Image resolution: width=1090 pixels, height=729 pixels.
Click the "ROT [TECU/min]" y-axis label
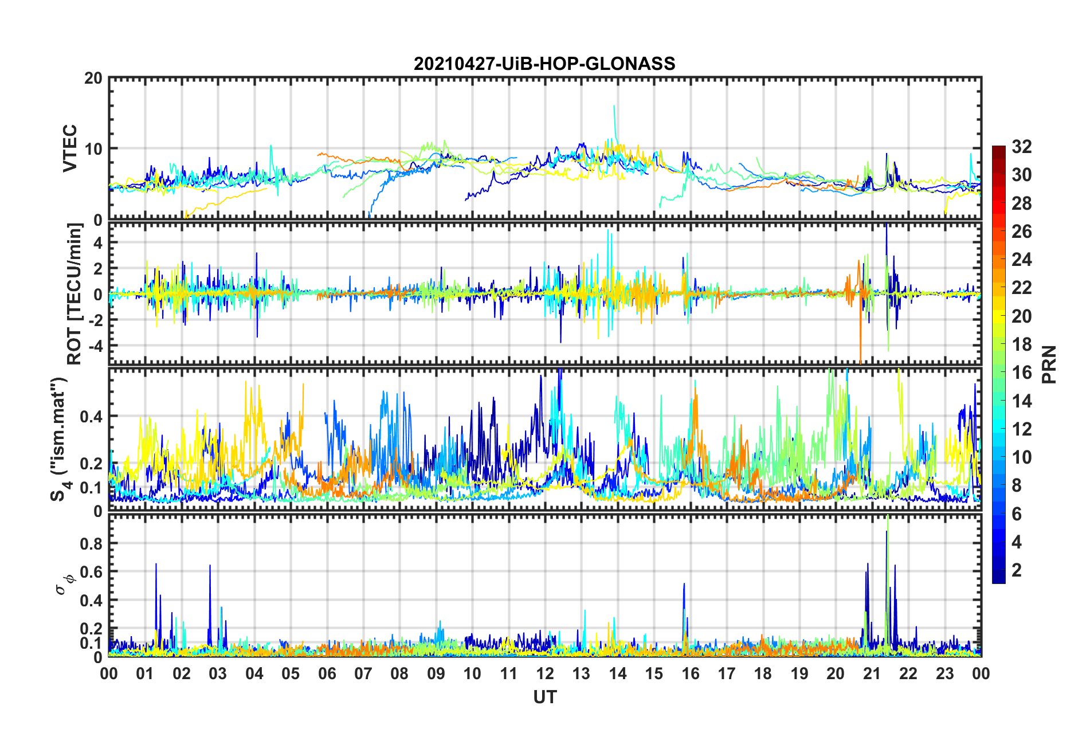point(75,294)
